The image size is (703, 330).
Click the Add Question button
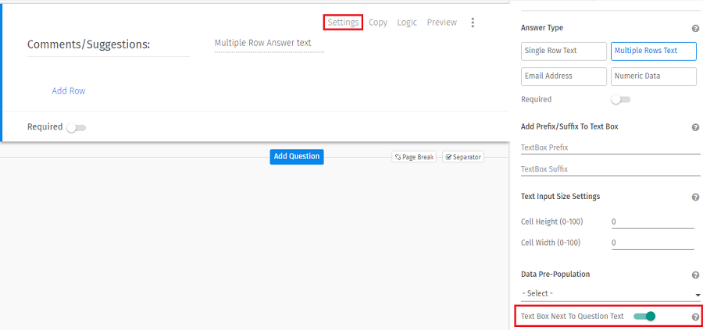[297, 156]
